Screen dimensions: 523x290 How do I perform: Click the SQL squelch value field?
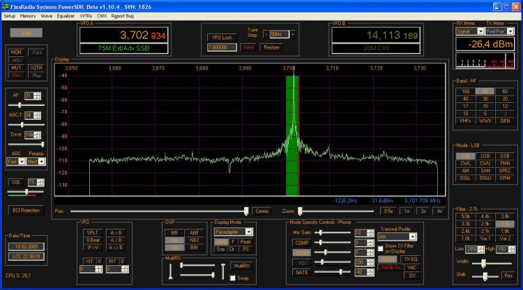32,182
